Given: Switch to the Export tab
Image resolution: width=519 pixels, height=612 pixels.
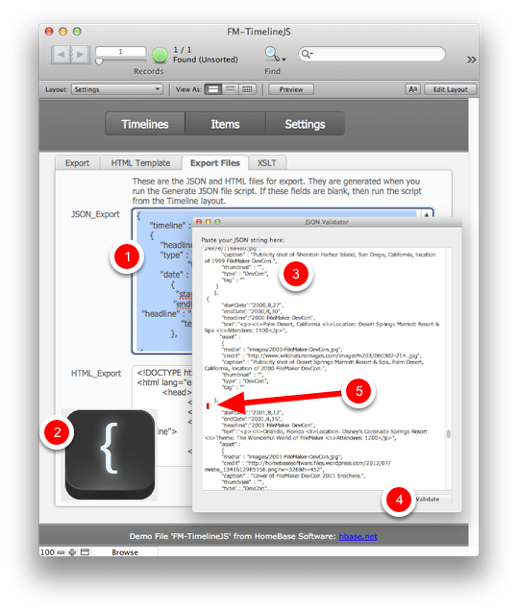Looking at the screenshot, I should (x=77, y=162).
